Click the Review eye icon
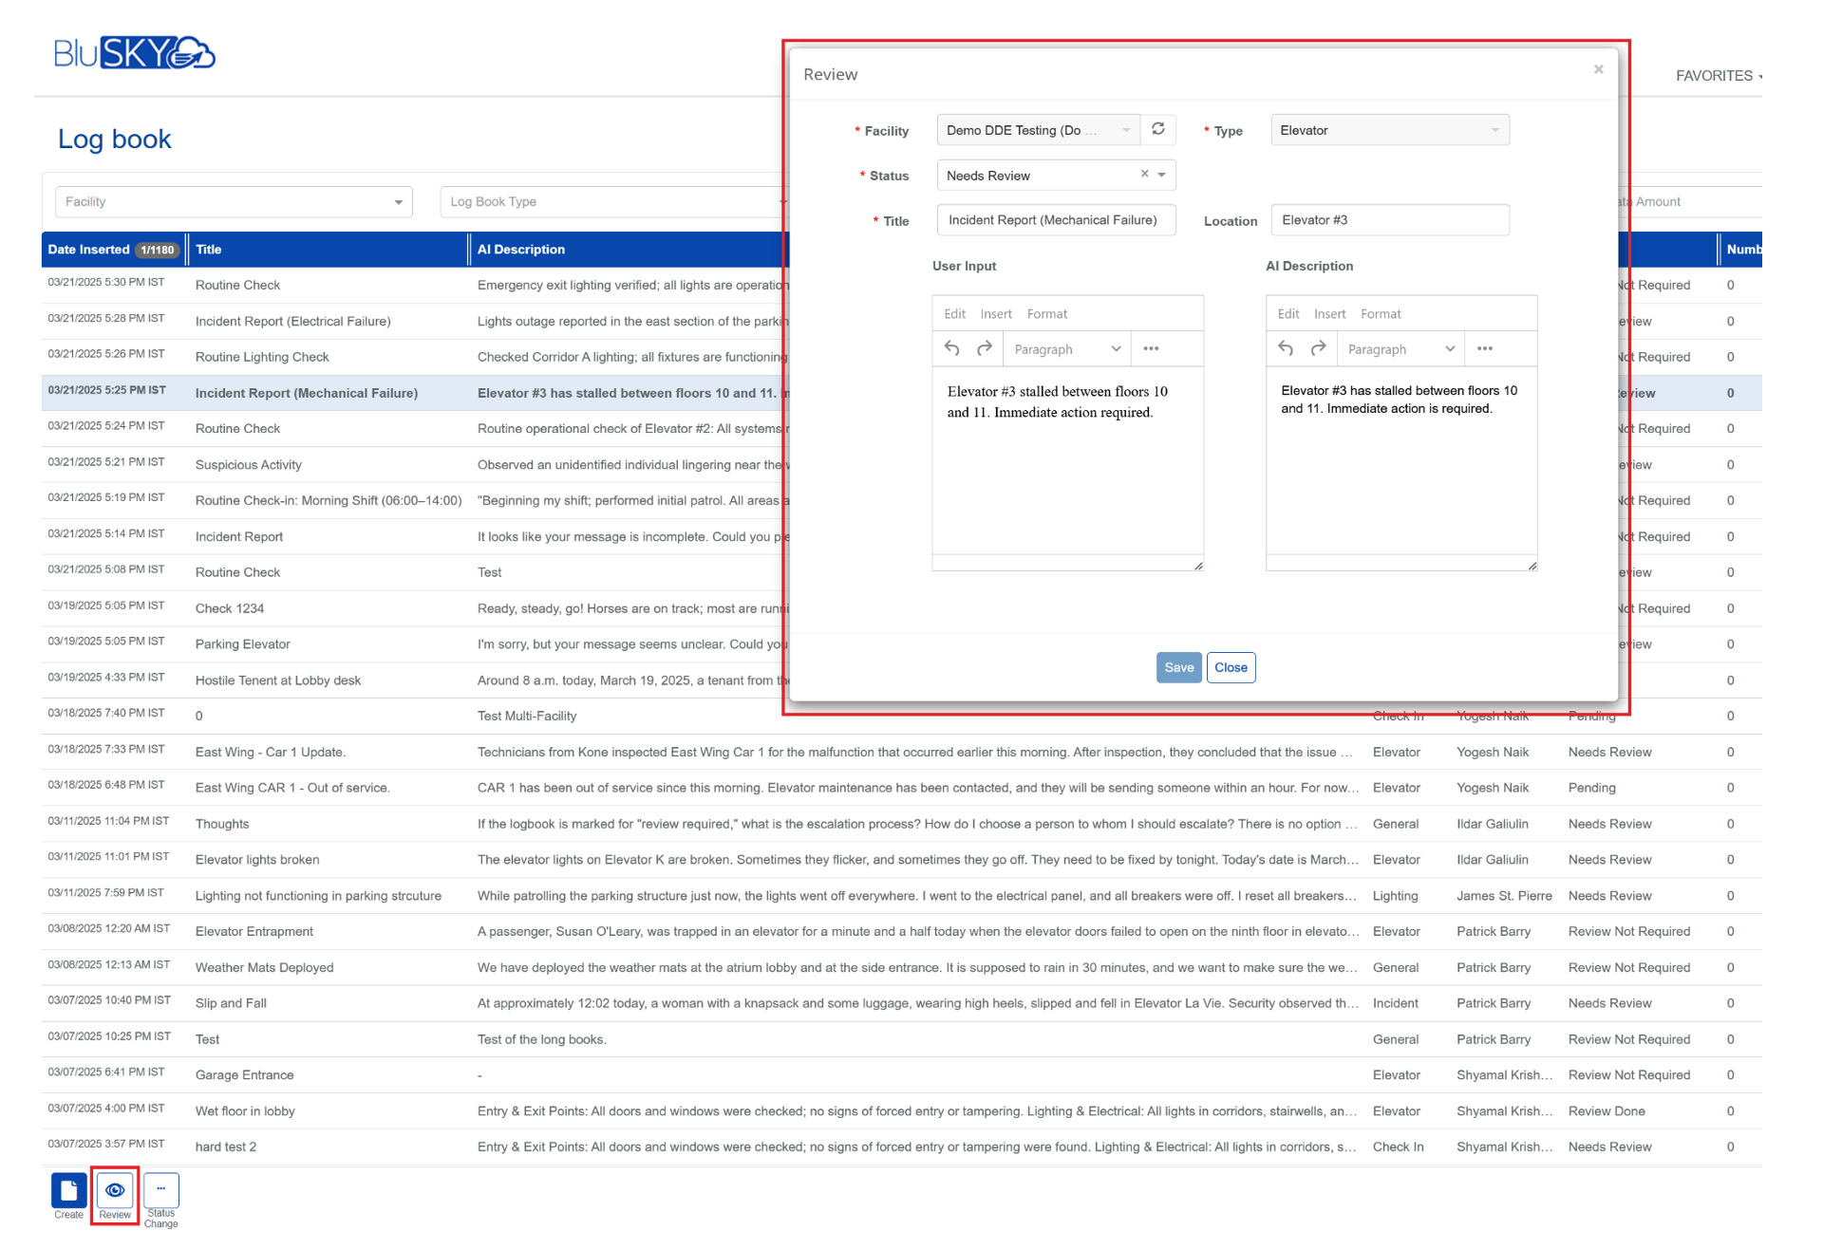 coord(115,1190)
